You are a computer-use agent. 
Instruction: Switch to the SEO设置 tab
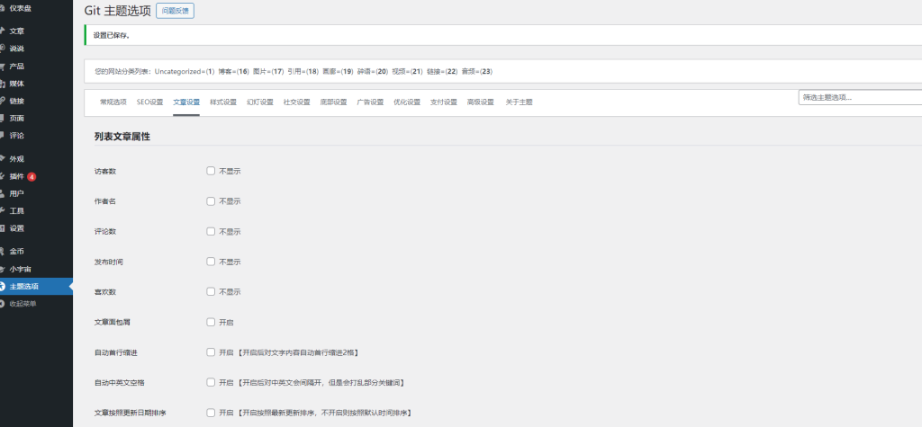click(x=150, y=102)
